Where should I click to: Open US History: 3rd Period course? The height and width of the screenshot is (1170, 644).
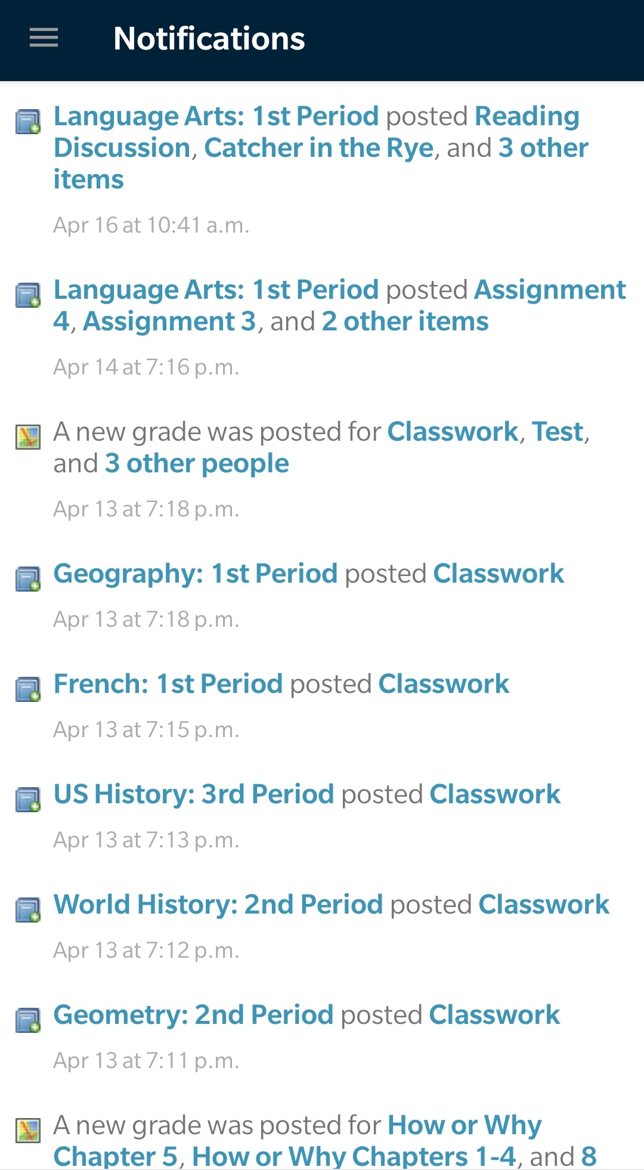pyautogui.click(x=194, y=794)
